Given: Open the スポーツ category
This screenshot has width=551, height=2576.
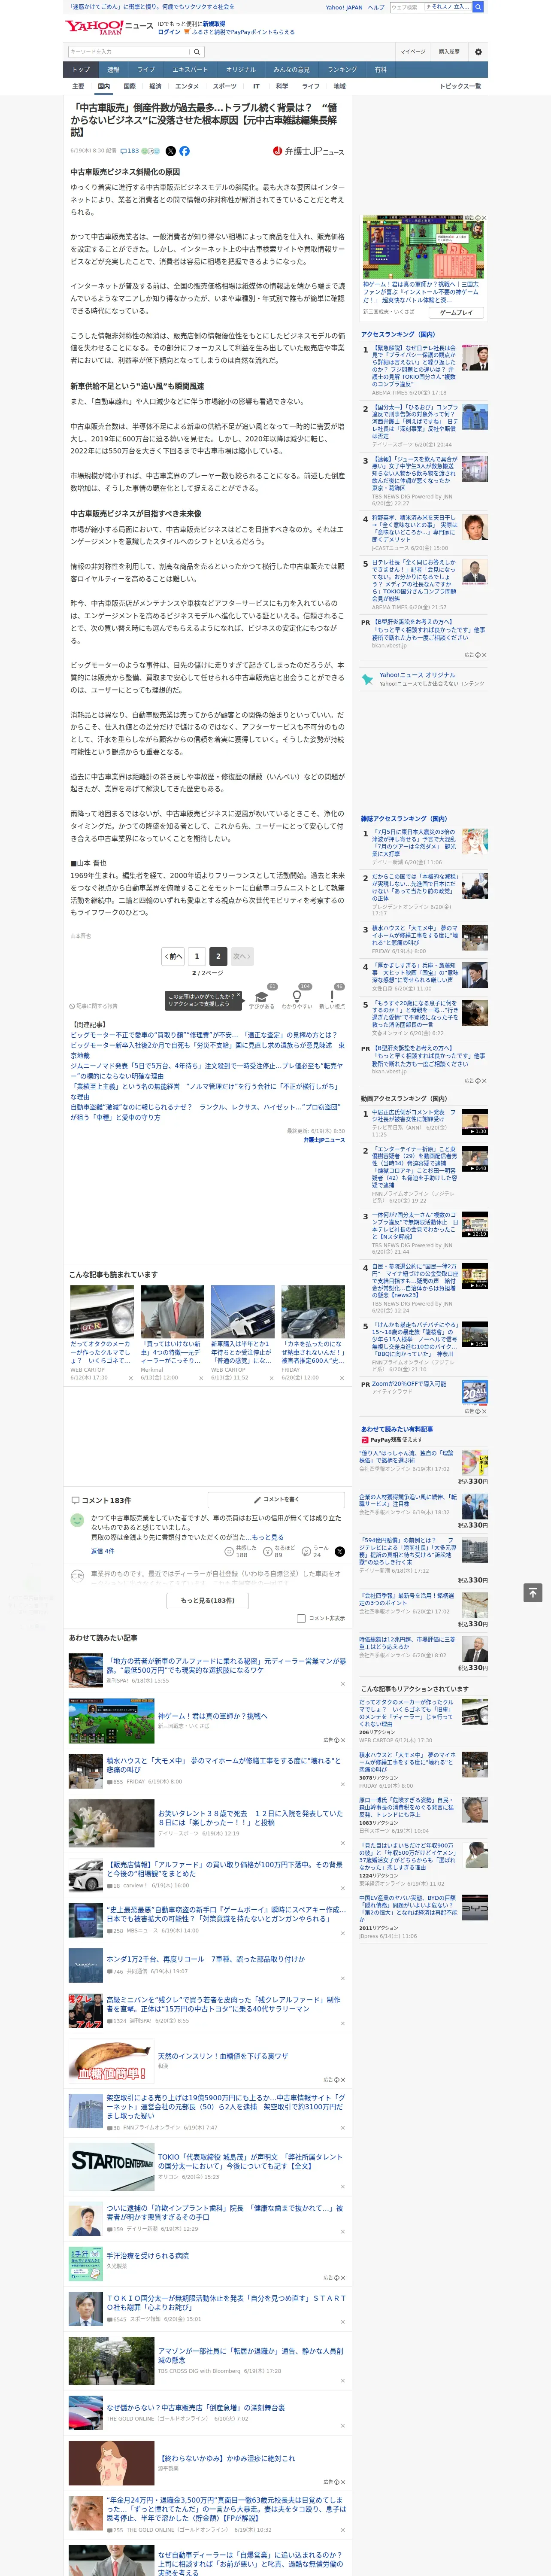Looking at the screenshot, I should (225, 86).
